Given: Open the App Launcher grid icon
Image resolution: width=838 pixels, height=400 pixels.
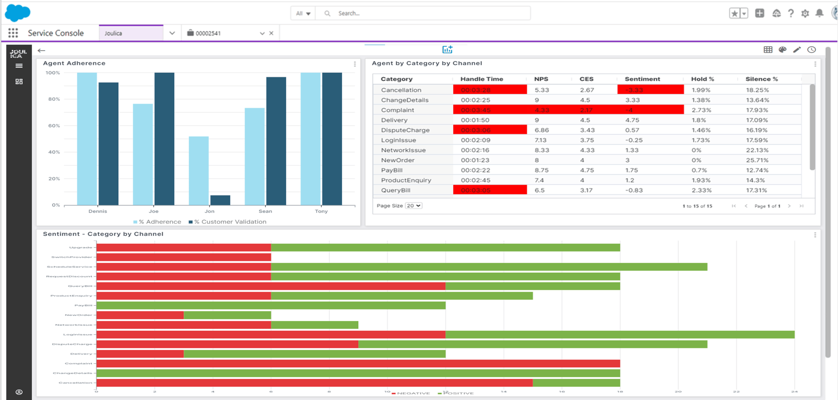Looking at the screenshot, I should point(13,33).
